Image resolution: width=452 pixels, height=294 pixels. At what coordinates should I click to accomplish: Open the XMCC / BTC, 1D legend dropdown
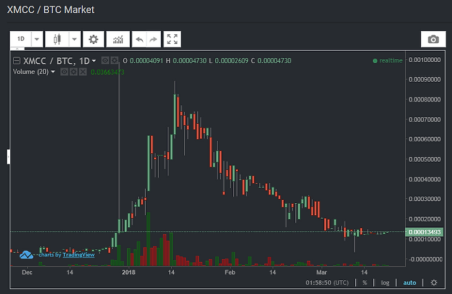click(x=93, y=61)
